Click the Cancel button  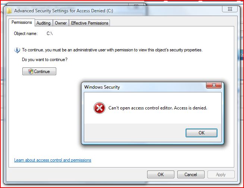click(191, 175)
